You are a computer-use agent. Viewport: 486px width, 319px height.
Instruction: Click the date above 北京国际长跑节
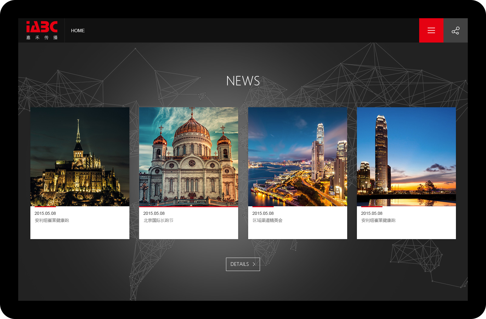click(x=154, y=213)
